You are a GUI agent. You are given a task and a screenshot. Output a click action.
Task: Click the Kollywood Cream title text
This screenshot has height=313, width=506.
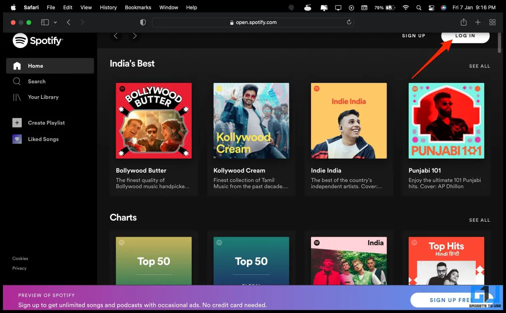(239, 170)
